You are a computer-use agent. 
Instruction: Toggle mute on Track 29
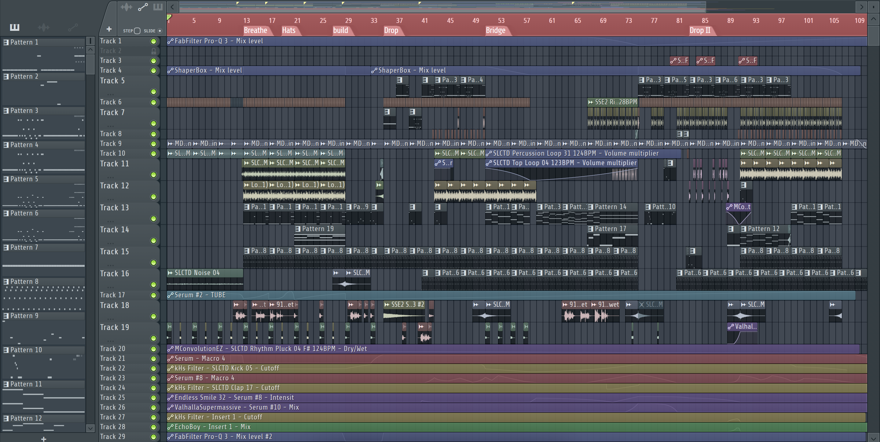pos(153,437)
